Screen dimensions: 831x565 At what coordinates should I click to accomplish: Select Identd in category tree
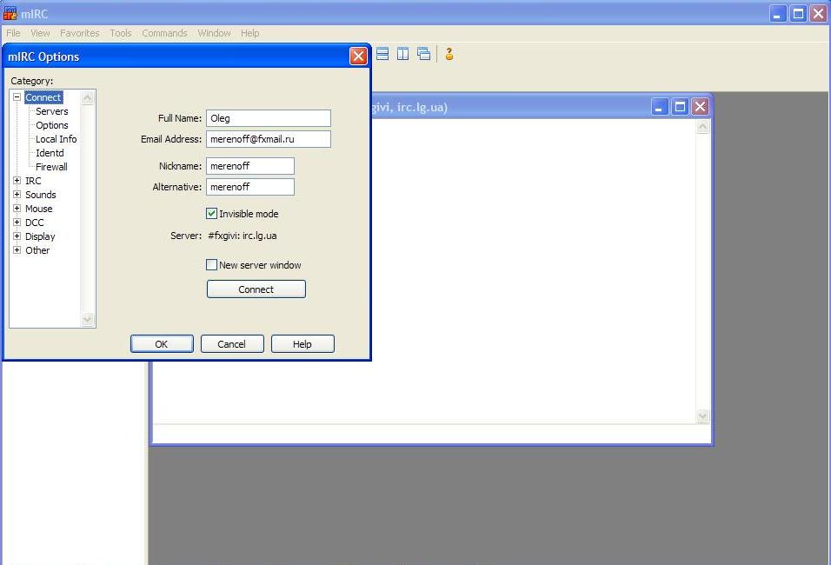[x=50, y=153]
